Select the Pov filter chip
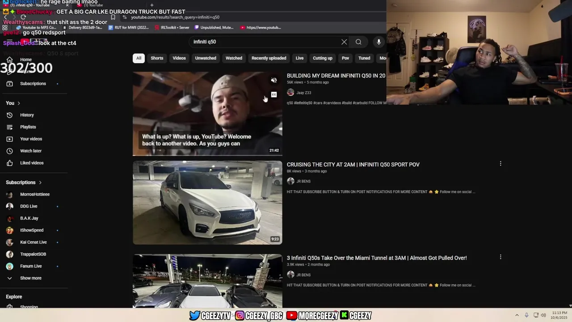 pyautogui.click(x=345, y=58)
